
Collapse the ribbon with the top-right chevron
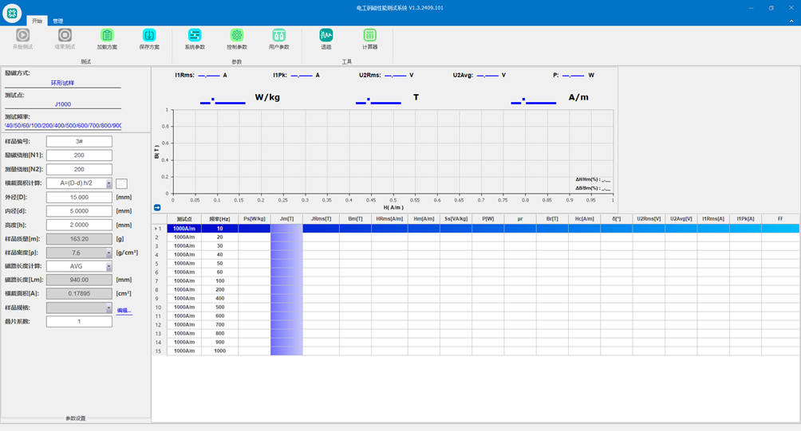(x=791, y=21)
